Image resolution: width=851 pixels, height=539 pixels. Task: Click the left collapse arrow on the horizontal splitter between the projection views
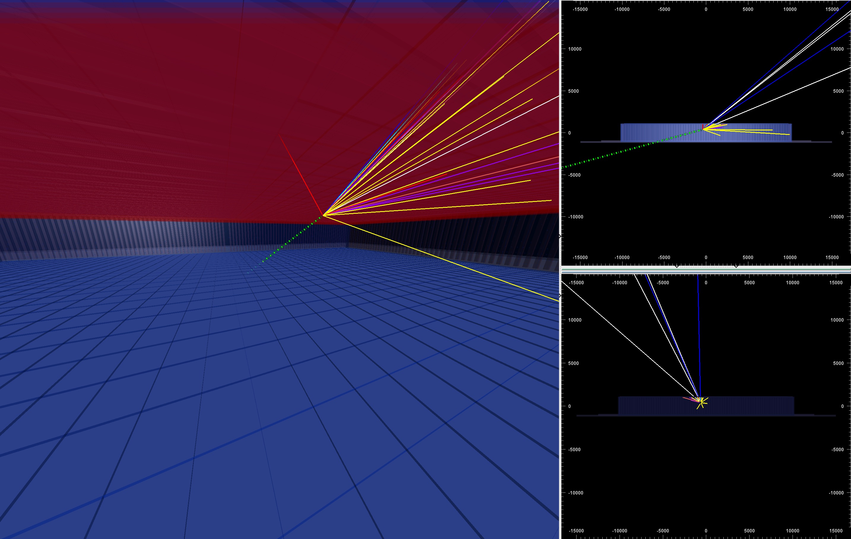[677, 267]
